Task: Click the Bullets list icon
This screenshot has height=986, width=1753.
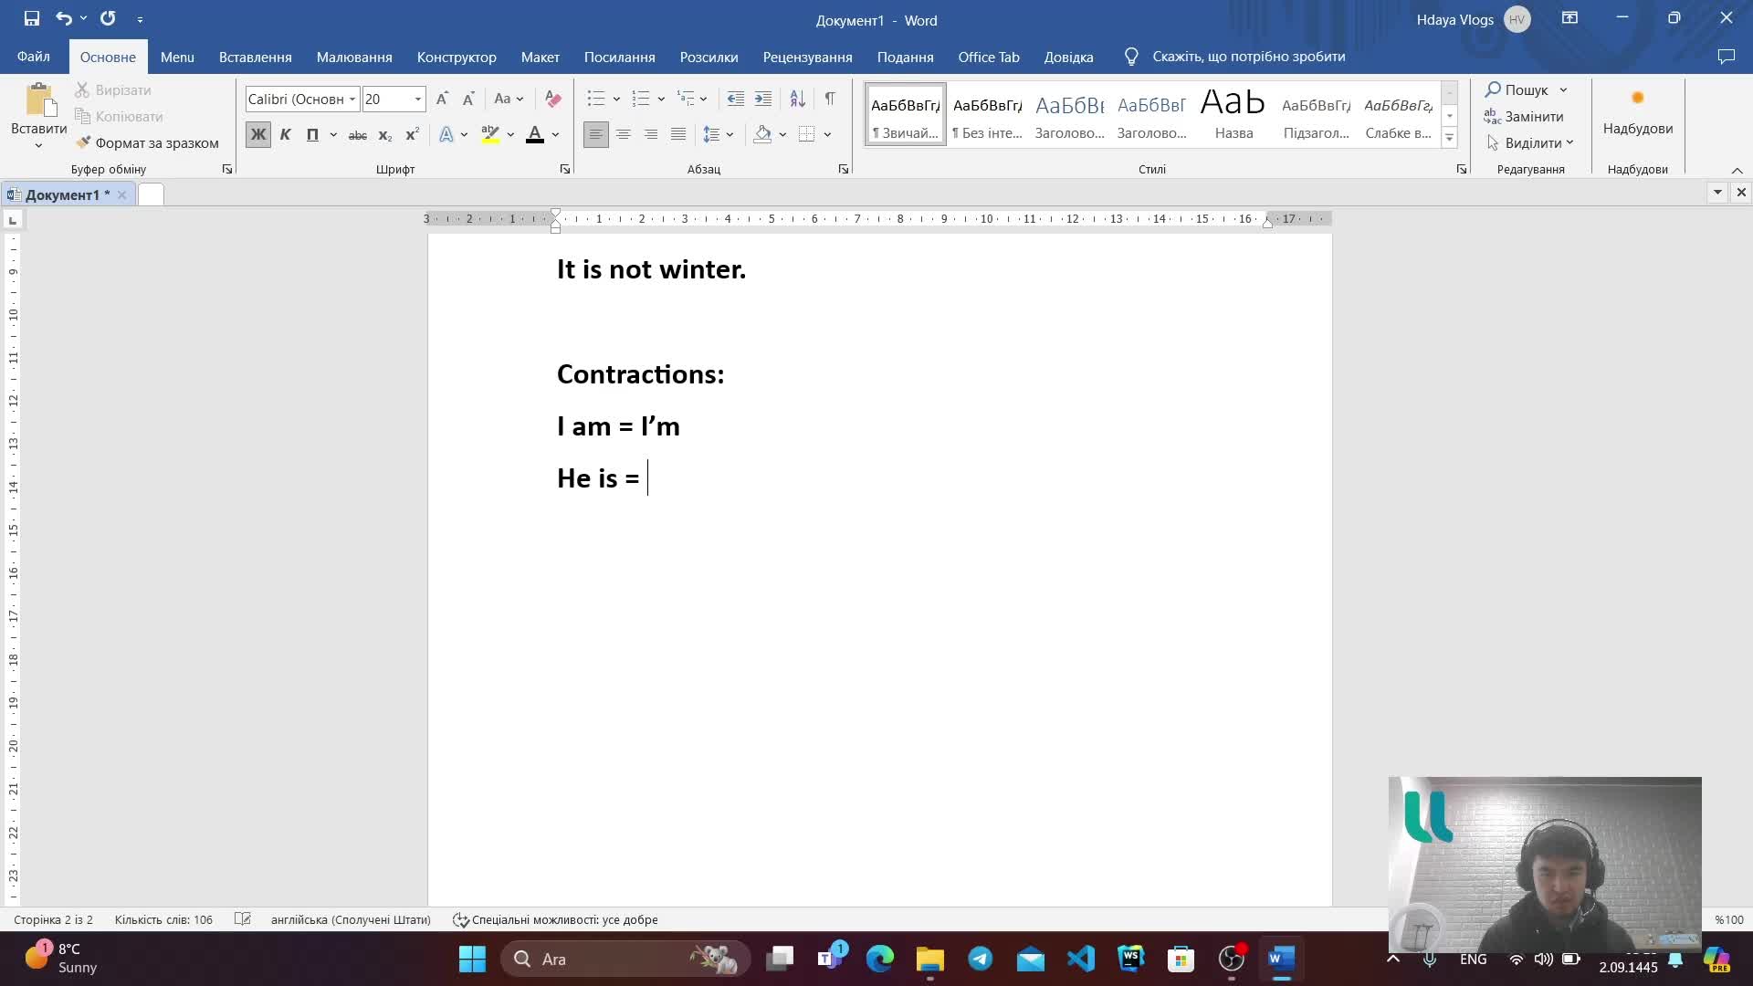Action: 595,99
